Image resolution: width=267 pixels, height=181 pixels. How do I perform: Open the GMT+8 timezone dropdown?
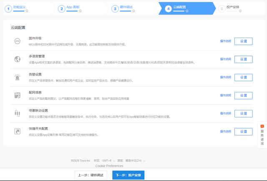point(108,161)
